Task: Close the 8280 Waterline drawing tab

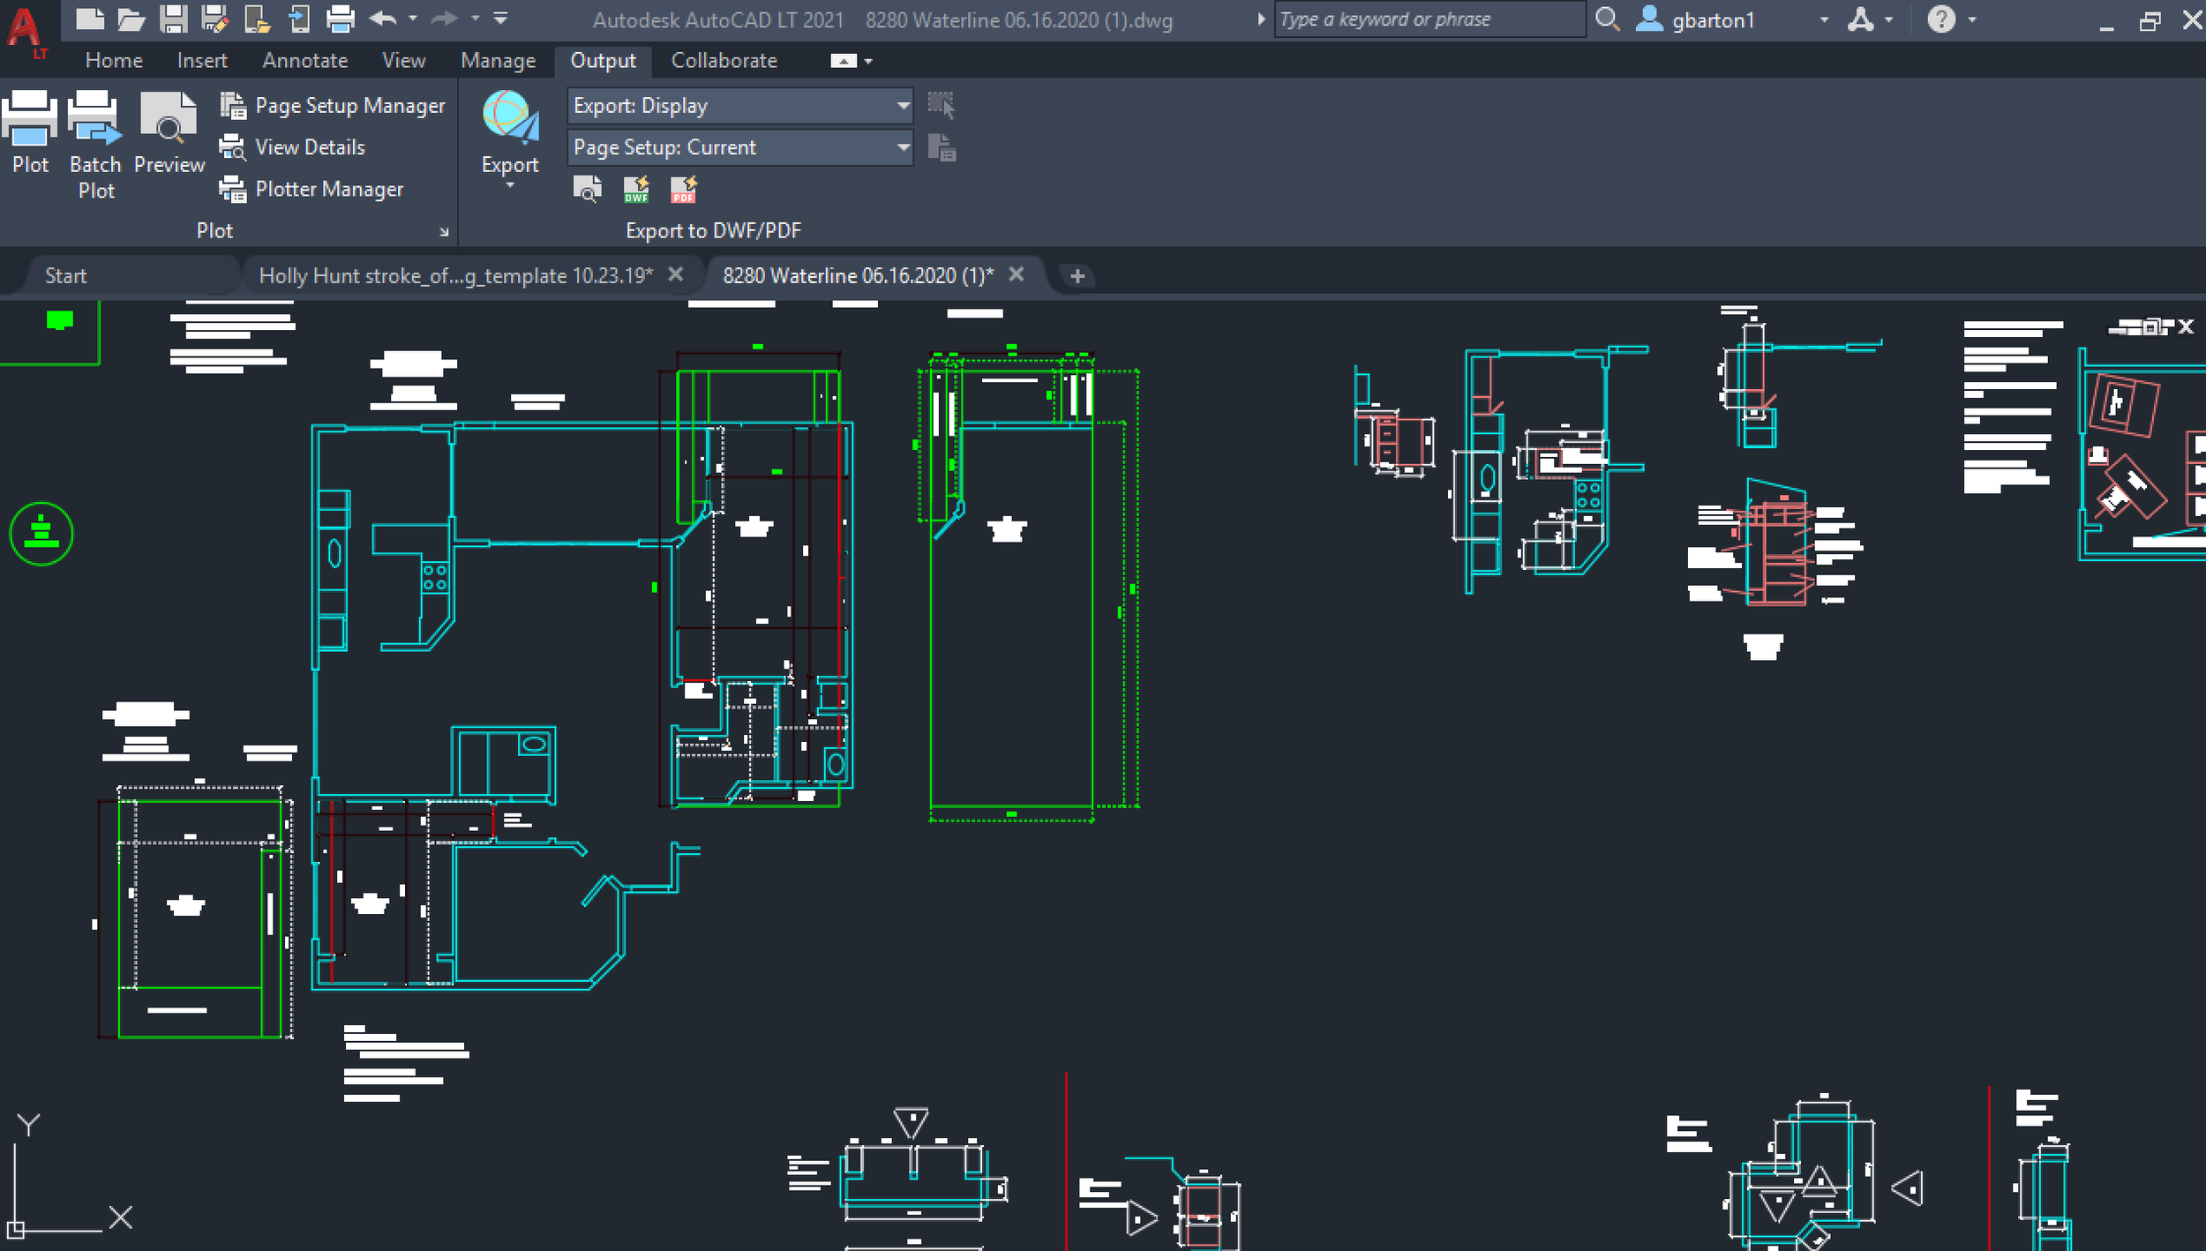Action: pyautogui.click(x=1017, y=274)
